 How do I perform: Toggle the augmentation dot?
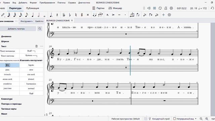(51, 15)
